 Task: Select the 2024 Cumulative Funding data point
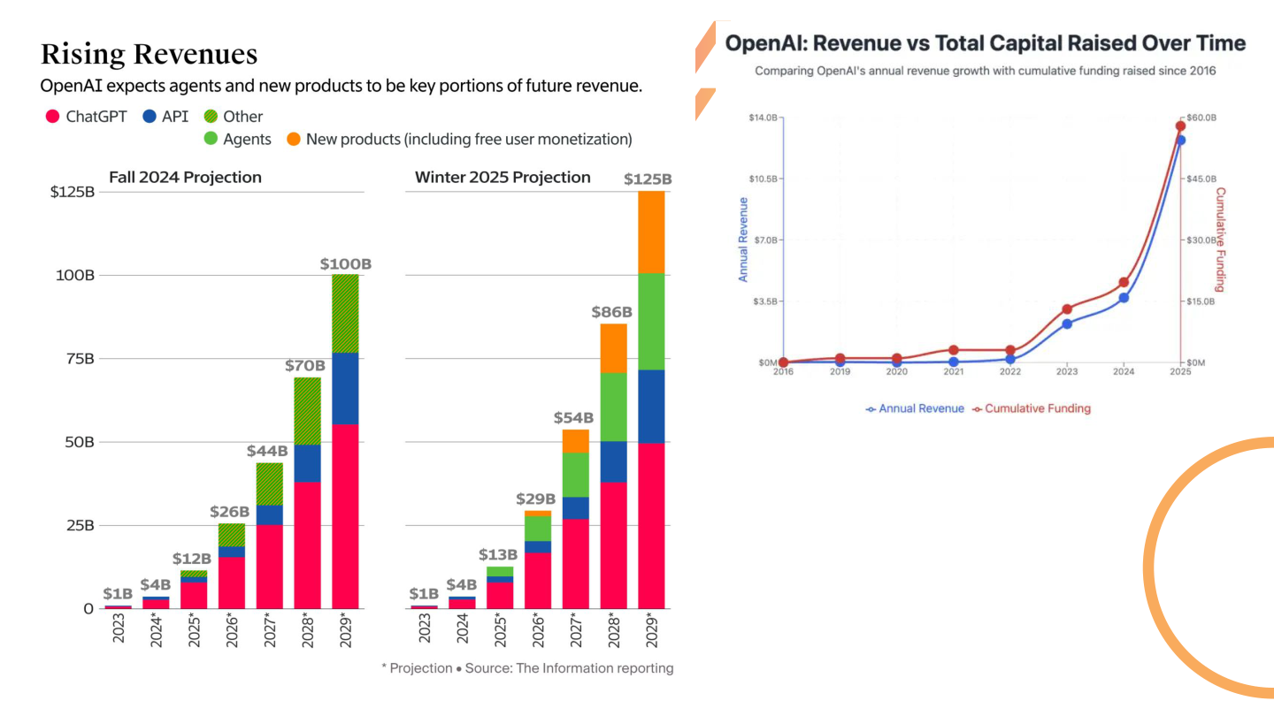tap(1124, 283)
